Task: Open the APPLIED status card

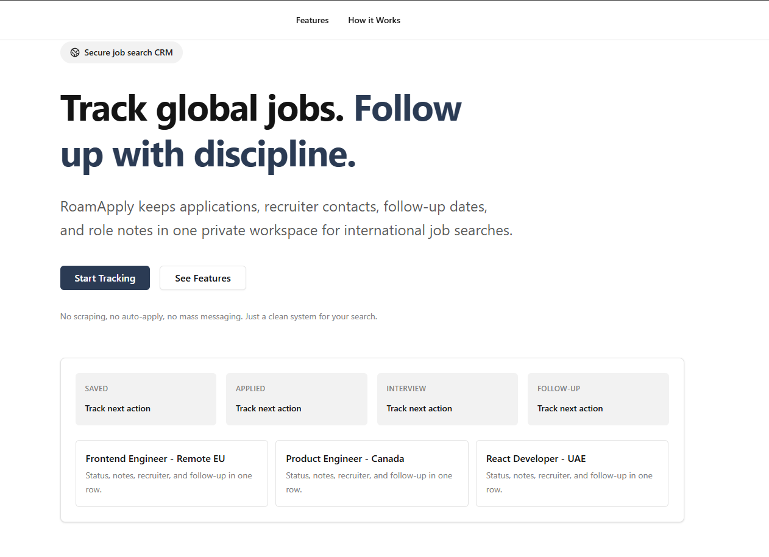Action: coord(297,399)
